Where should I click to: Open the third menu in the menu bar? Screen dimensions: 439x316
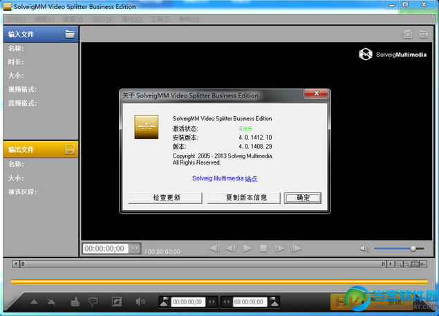tap(73, 19)
